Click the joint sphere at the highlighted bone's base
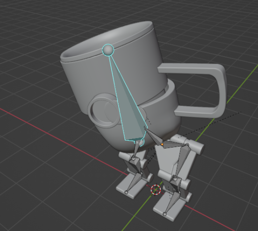The image size is (258, 231). (141, 143)
